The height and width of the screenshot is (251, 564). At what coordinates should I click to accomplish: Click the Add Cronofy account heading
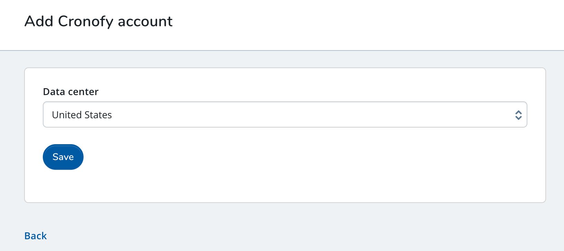(x=98, y=21)
